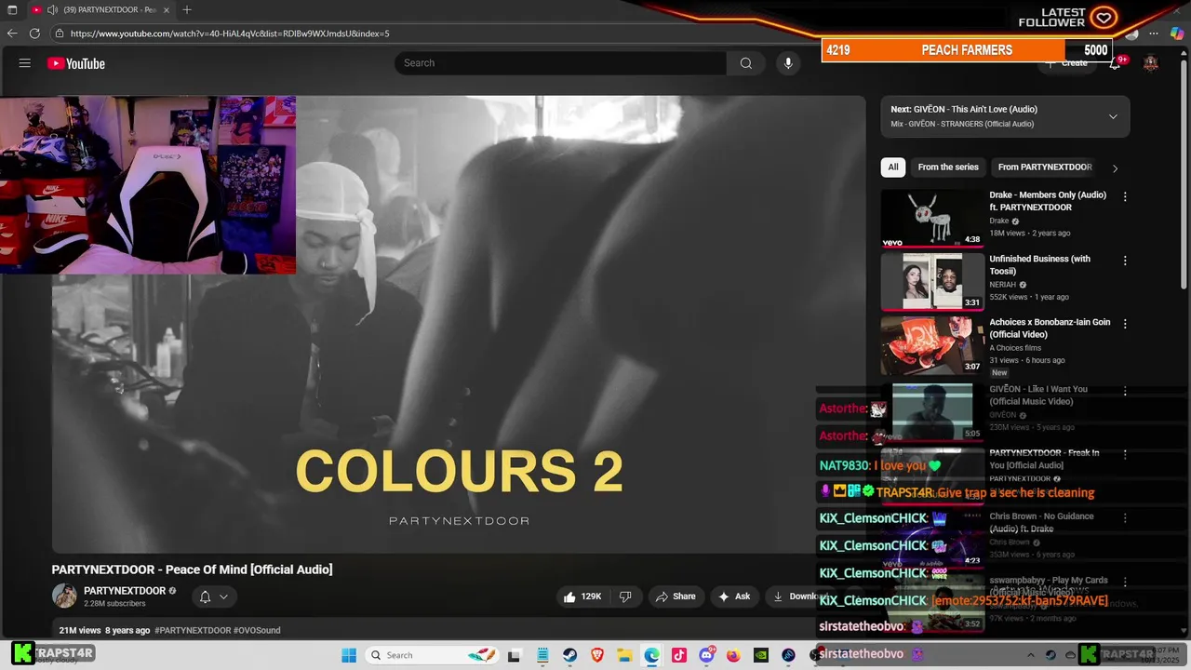Image resolution: width=1191 pixels, height=670 pixels.
Task: Click the 2.28M subscribers text
Action: (x=114, y=604)
